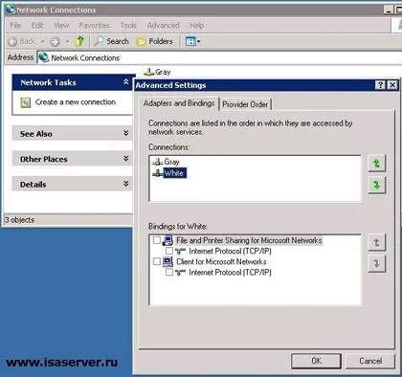Select Internet Protocol under File and Printer Sharing

pos(230,251)
